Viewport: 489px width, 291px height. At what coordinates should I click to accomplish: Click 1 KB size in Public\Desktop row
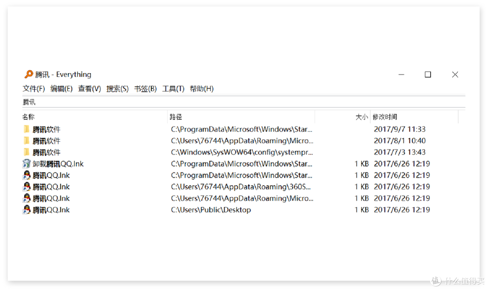(362, 210)
